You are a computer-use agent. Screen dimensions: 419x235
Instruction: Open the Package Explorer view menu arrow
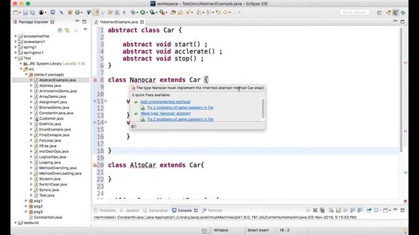pyautogui.click(x=85, y=29)
